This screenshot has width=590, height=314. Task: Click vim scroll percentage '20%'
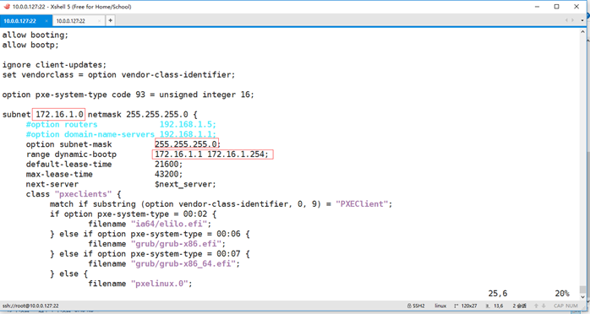(562, 294)
